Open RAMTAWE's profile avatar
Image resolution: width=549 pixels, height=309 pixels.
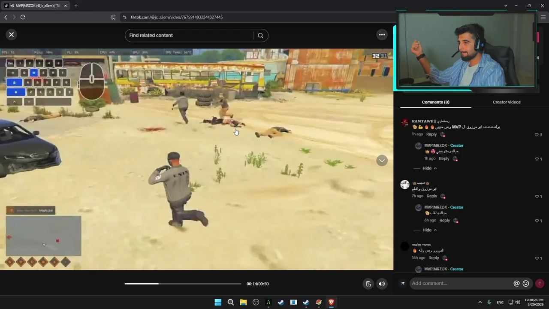[404, 123]
